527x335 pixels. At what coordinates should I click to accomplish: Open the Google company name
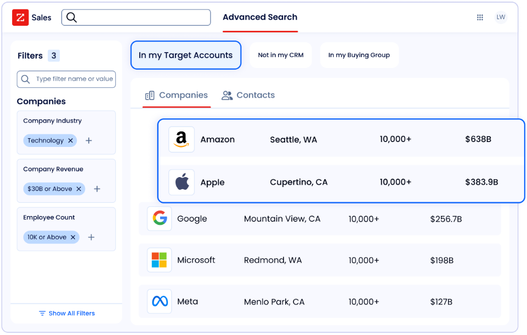coord(192,219)
